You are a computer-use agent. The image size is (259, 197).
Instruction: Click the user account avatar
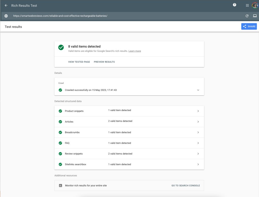255,5
